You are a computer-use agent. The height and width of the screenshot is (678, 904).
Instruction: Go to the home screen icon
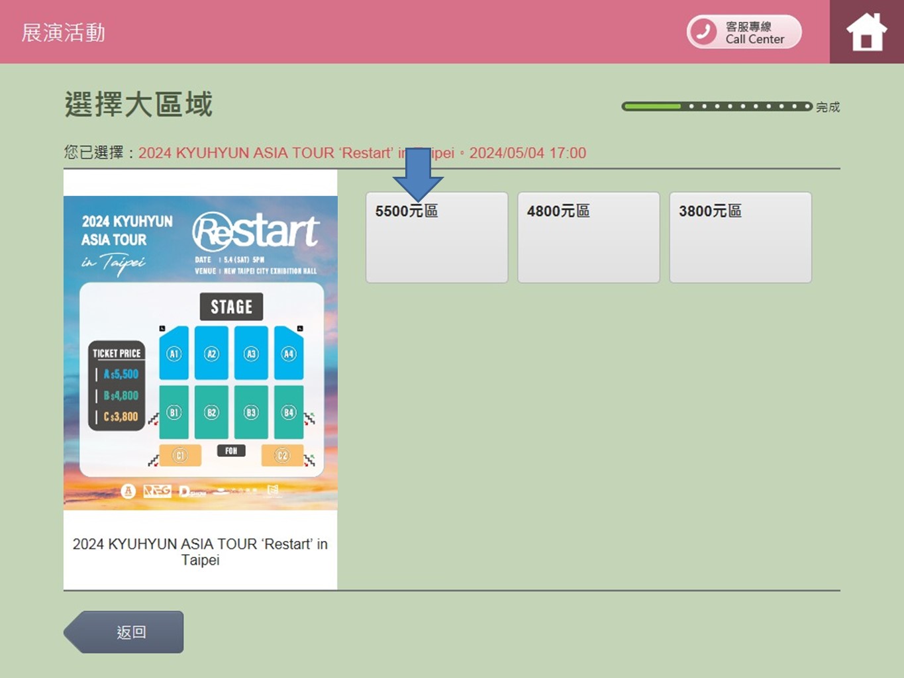866,32
